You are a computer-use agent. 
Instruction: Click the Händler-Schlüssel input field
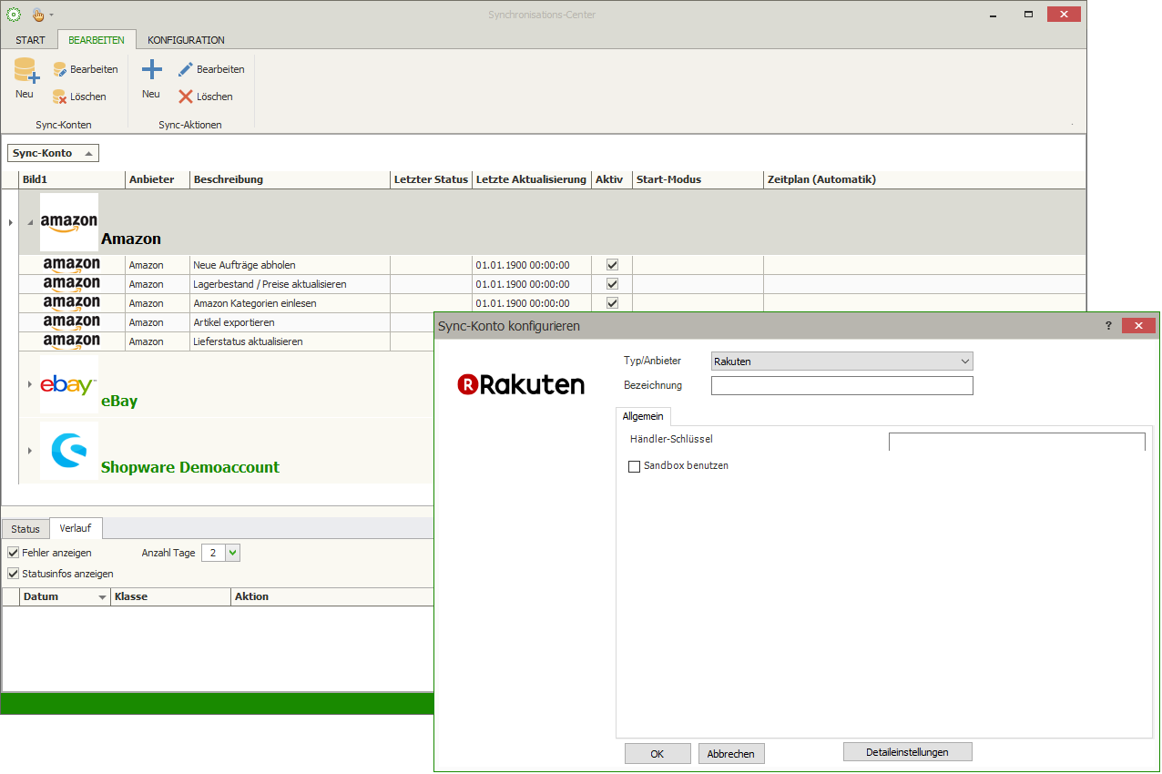coord(1016,442)
